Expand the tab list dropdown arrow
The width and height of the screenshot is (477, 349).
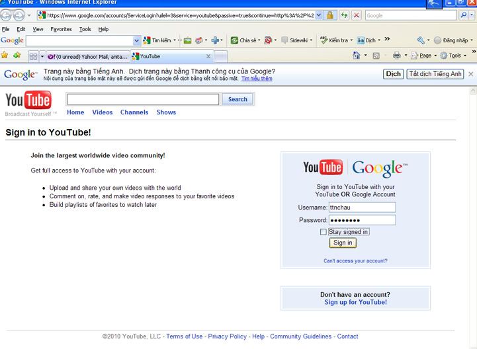[42, 56]
